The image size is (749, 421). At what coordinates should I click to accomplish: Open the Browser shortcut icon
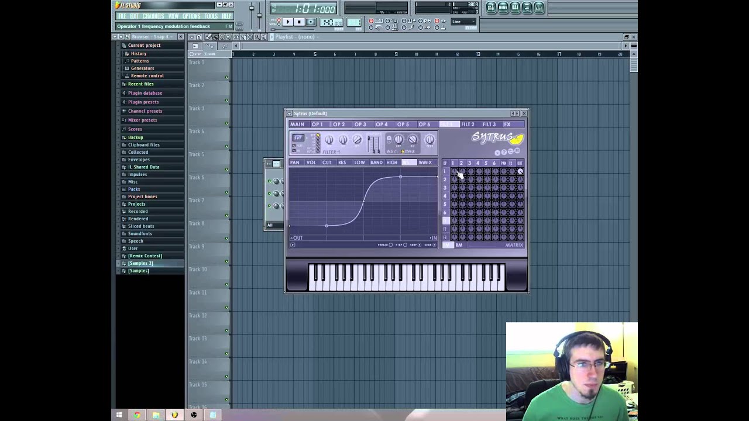tap(527, 7)
